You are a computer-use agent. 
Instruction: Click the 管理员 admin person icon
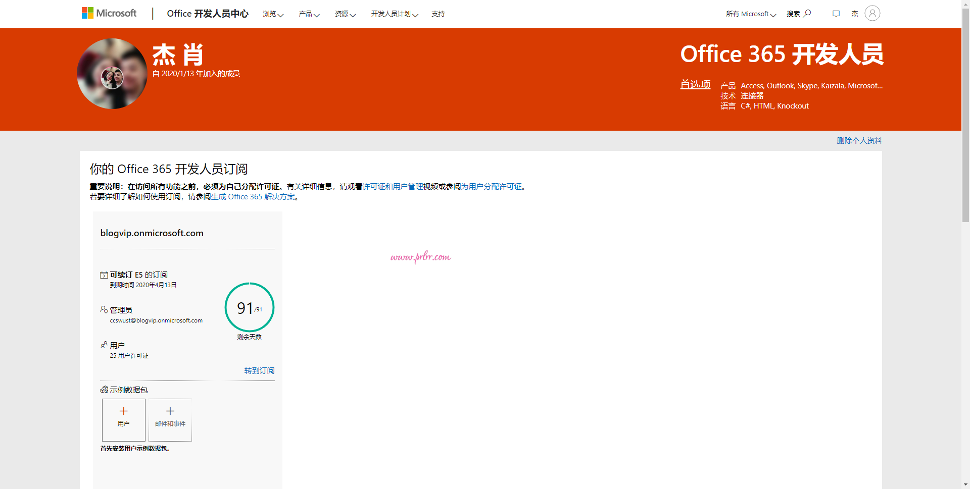104,309
